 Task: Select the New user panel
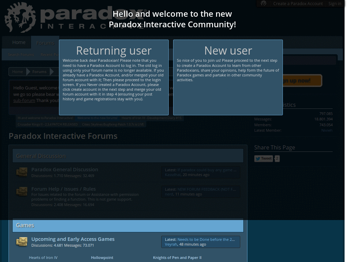(x=228, y=77)
